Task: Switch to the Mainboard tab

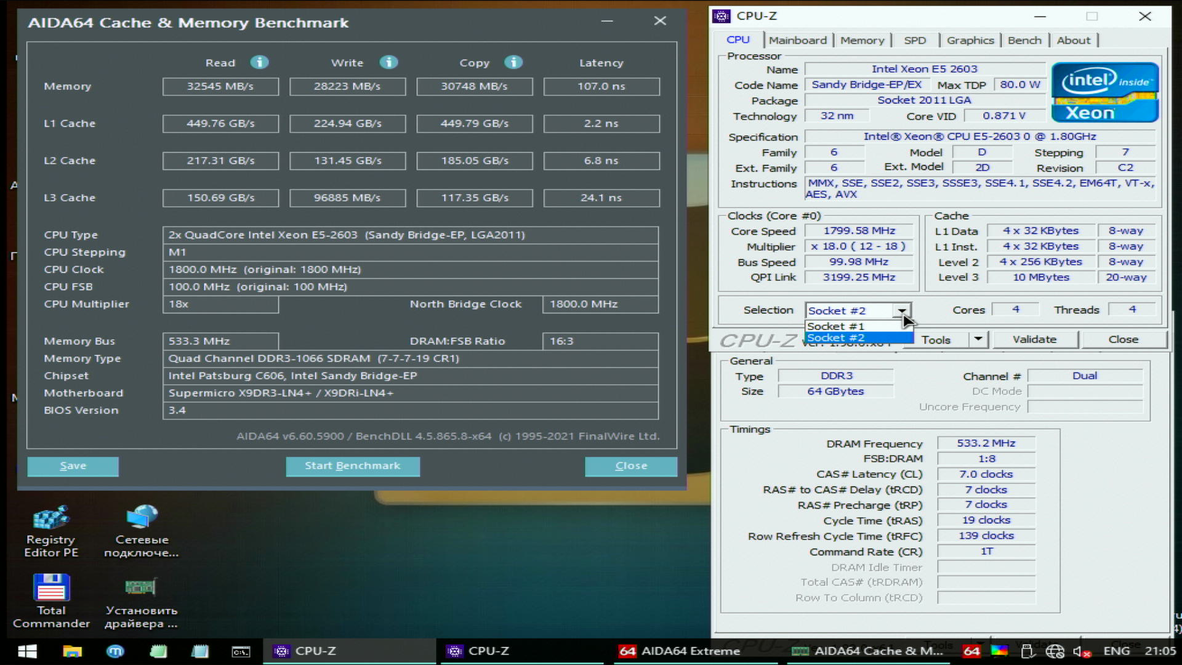Action: pos(797,40)
